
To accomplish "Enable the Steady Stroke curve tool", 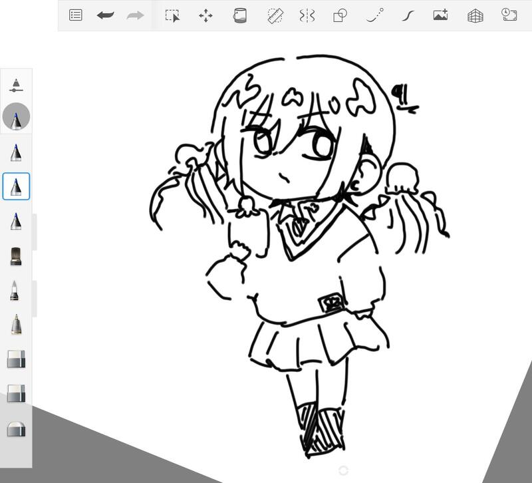I will pos(408,15).
